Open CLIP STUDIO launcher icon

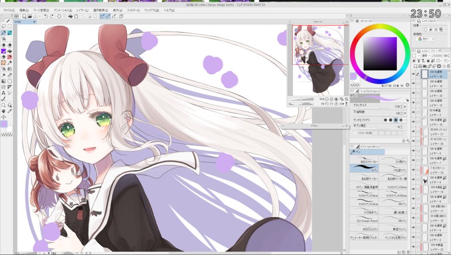[x=16, y=16]
